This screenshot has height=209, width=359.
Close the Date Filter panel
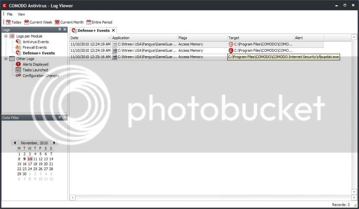(65, 117)
